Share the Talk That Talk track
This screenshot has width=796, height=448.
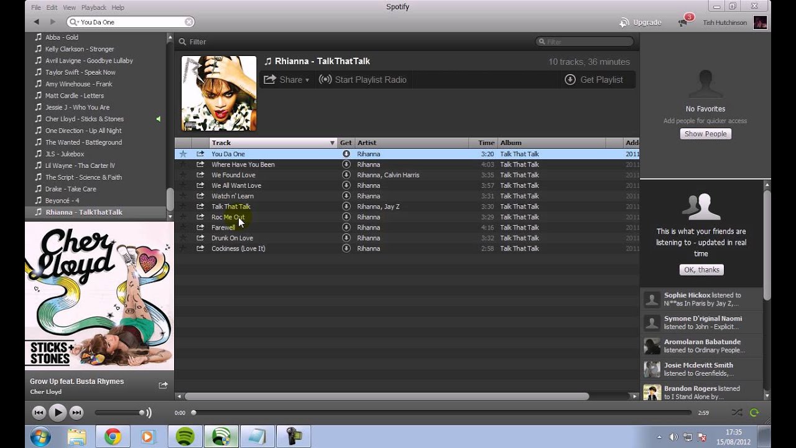pos(200,207)
